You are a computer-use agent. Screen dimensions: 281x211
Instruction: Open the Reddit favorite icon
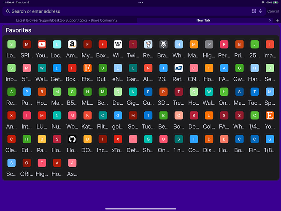point(148,44)
